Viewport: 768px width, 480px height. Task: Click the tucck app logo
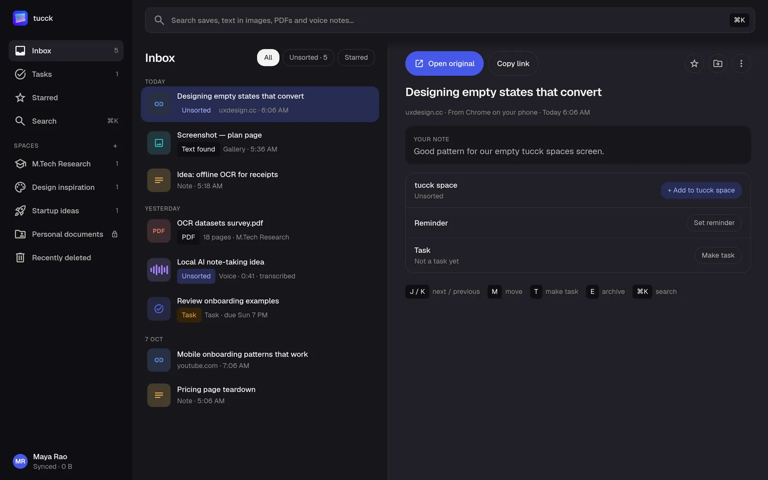20,18
